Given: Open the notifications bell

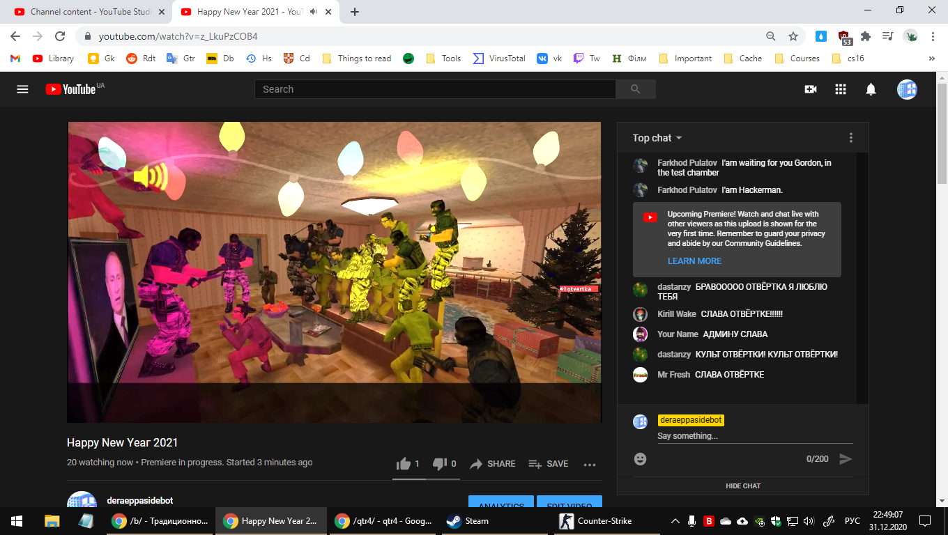Looking at the screenshot, I should point(871,89).
